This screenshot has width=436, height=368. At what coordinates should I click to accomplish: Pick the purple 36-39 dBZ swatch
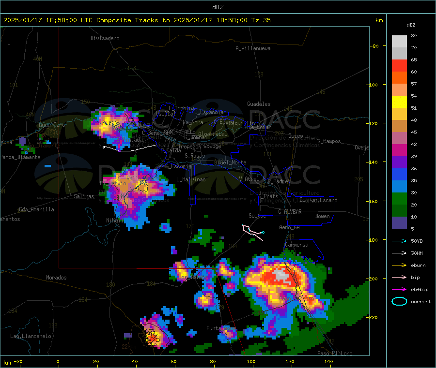coord(399,162)
